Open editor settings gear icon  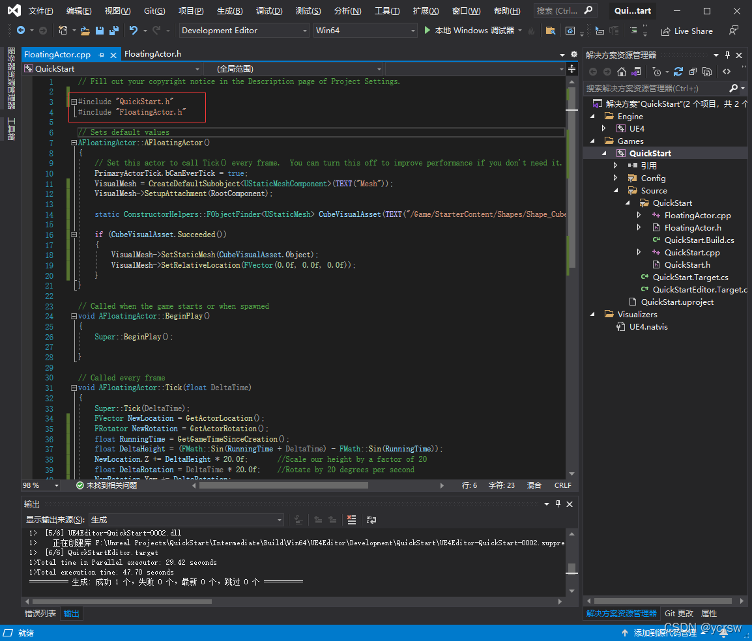573,55
